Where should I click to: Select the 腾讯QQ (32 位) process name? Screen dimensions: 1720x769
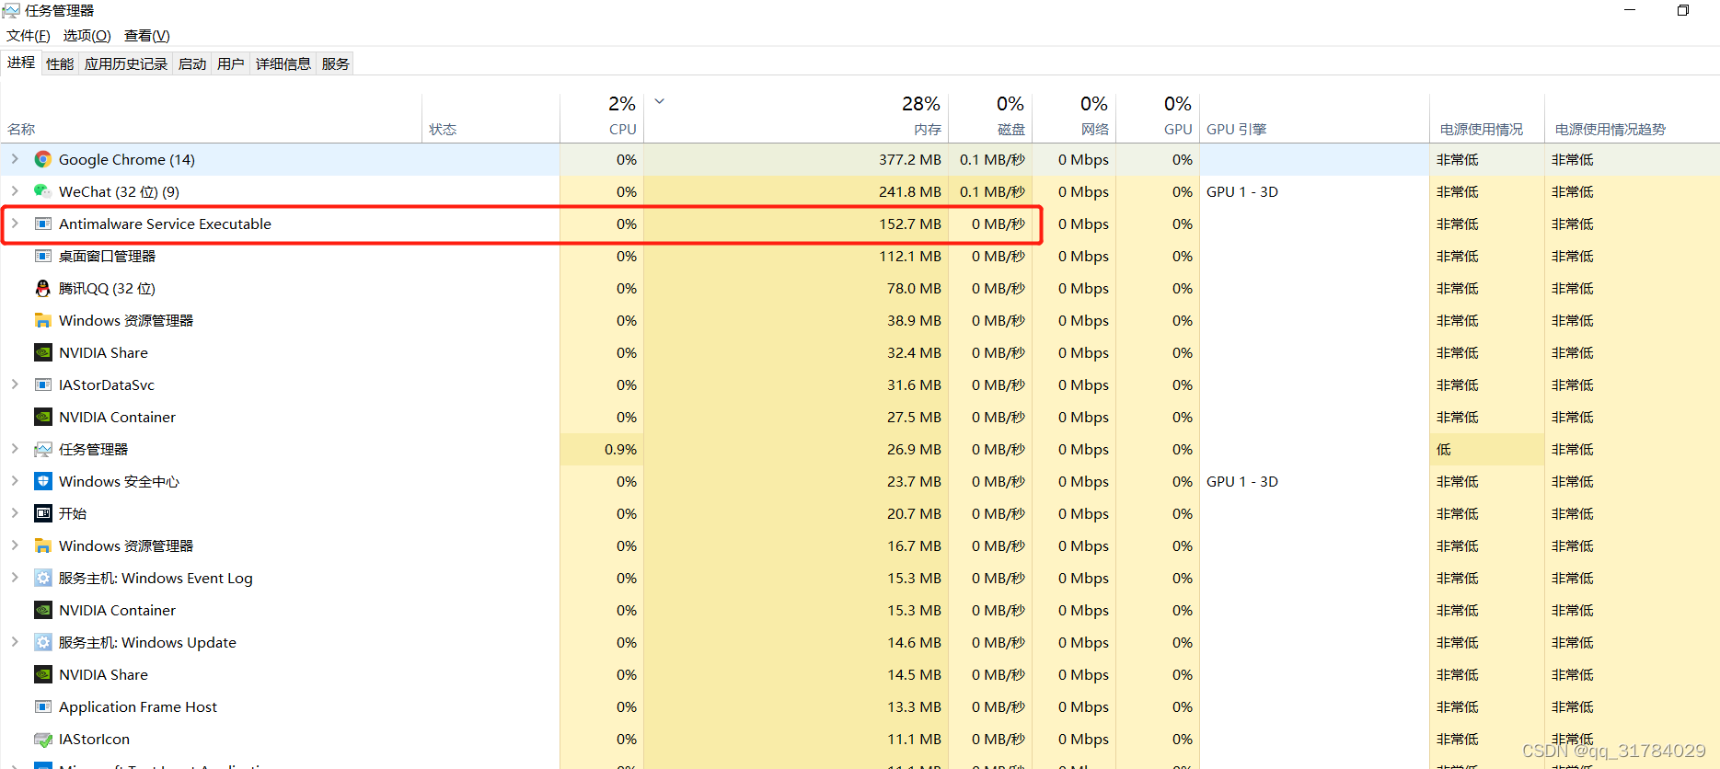tap(107, 288)
